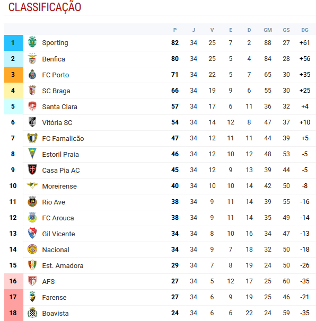Click the Boavista checkered crest icon
Image resolution: width=316 pixels, height=321 pixels.
[32, 313]
